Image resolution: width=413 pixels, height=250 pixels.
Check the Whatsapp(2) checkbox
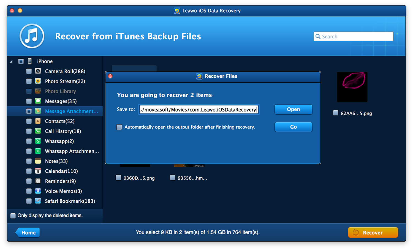29,141
